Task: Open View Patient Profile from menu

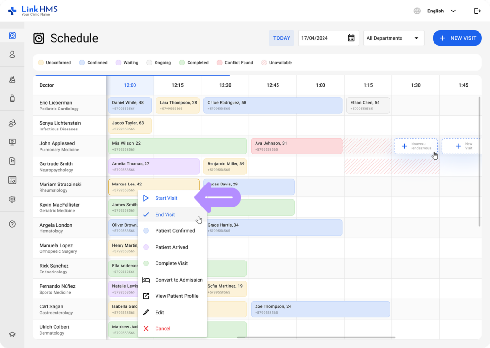Action: click(x=172, y=296)
